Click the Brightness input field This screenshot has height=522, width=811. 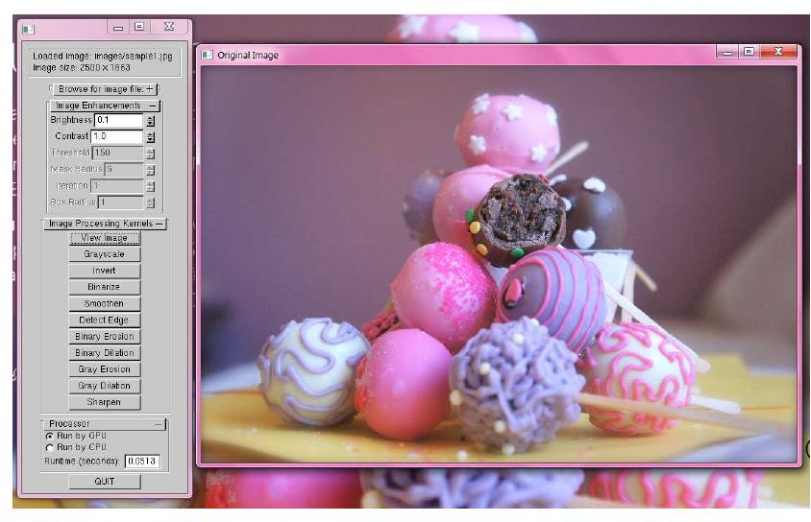pyautogui.click(x=118, y=120)
